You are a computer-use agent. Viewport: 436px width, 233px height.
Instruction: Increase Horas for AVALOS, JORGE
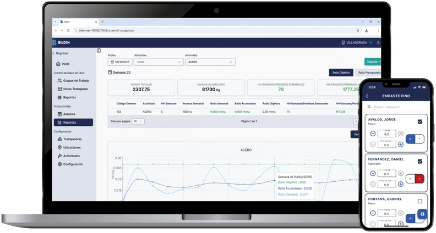400,134
